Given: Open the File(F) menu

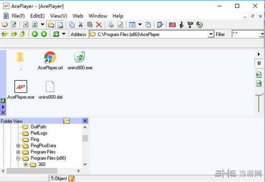Looking at the screenshot, I should pyautogui.click(x=18, y=16).
